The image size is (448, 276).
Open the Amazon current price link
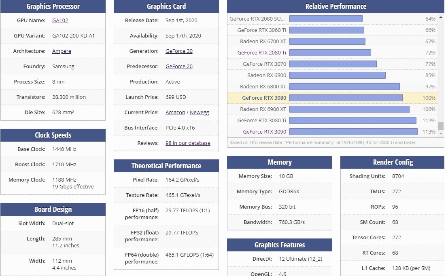coord(175,112)
